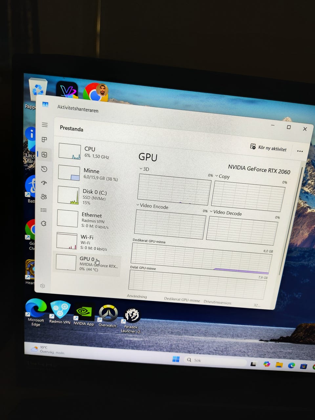Click the Dedikerat GPU-minne usage graph

[x=202, y=258]
